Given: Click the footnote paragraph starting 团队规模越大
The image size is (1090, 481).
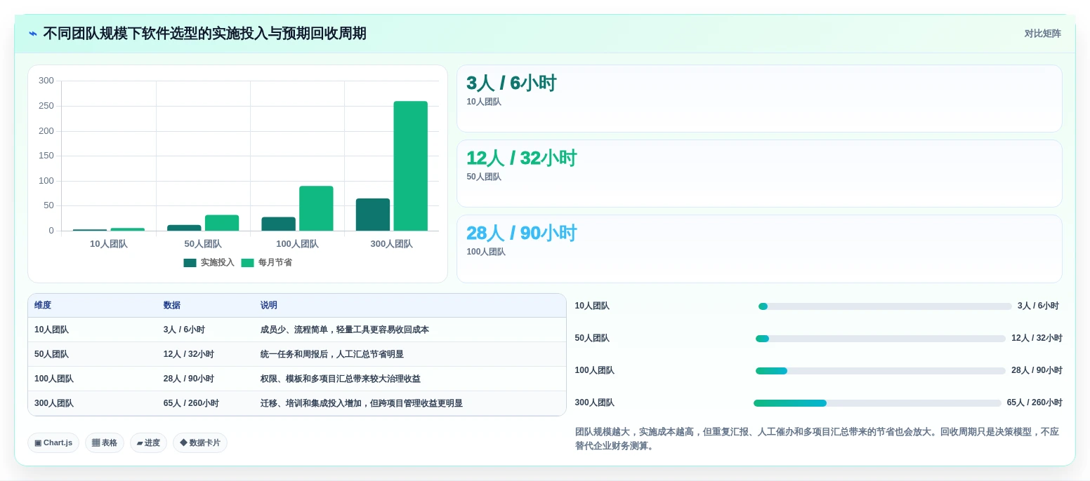Looking at the screenshot, I should pos(817,439).
